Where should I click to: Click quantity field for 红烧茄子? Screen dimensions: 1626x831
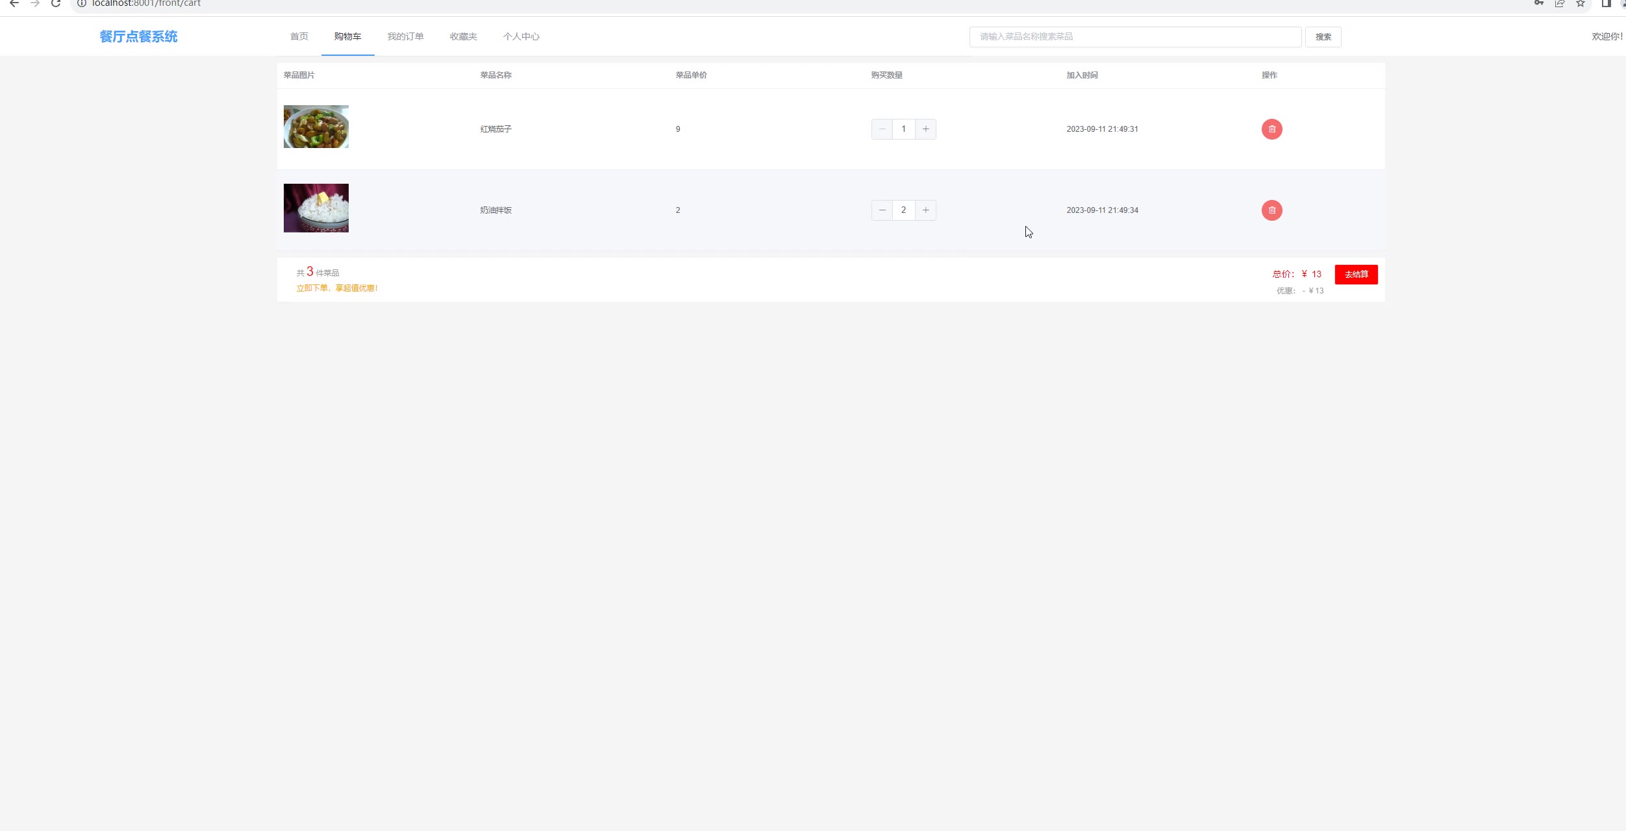[903, 129]
